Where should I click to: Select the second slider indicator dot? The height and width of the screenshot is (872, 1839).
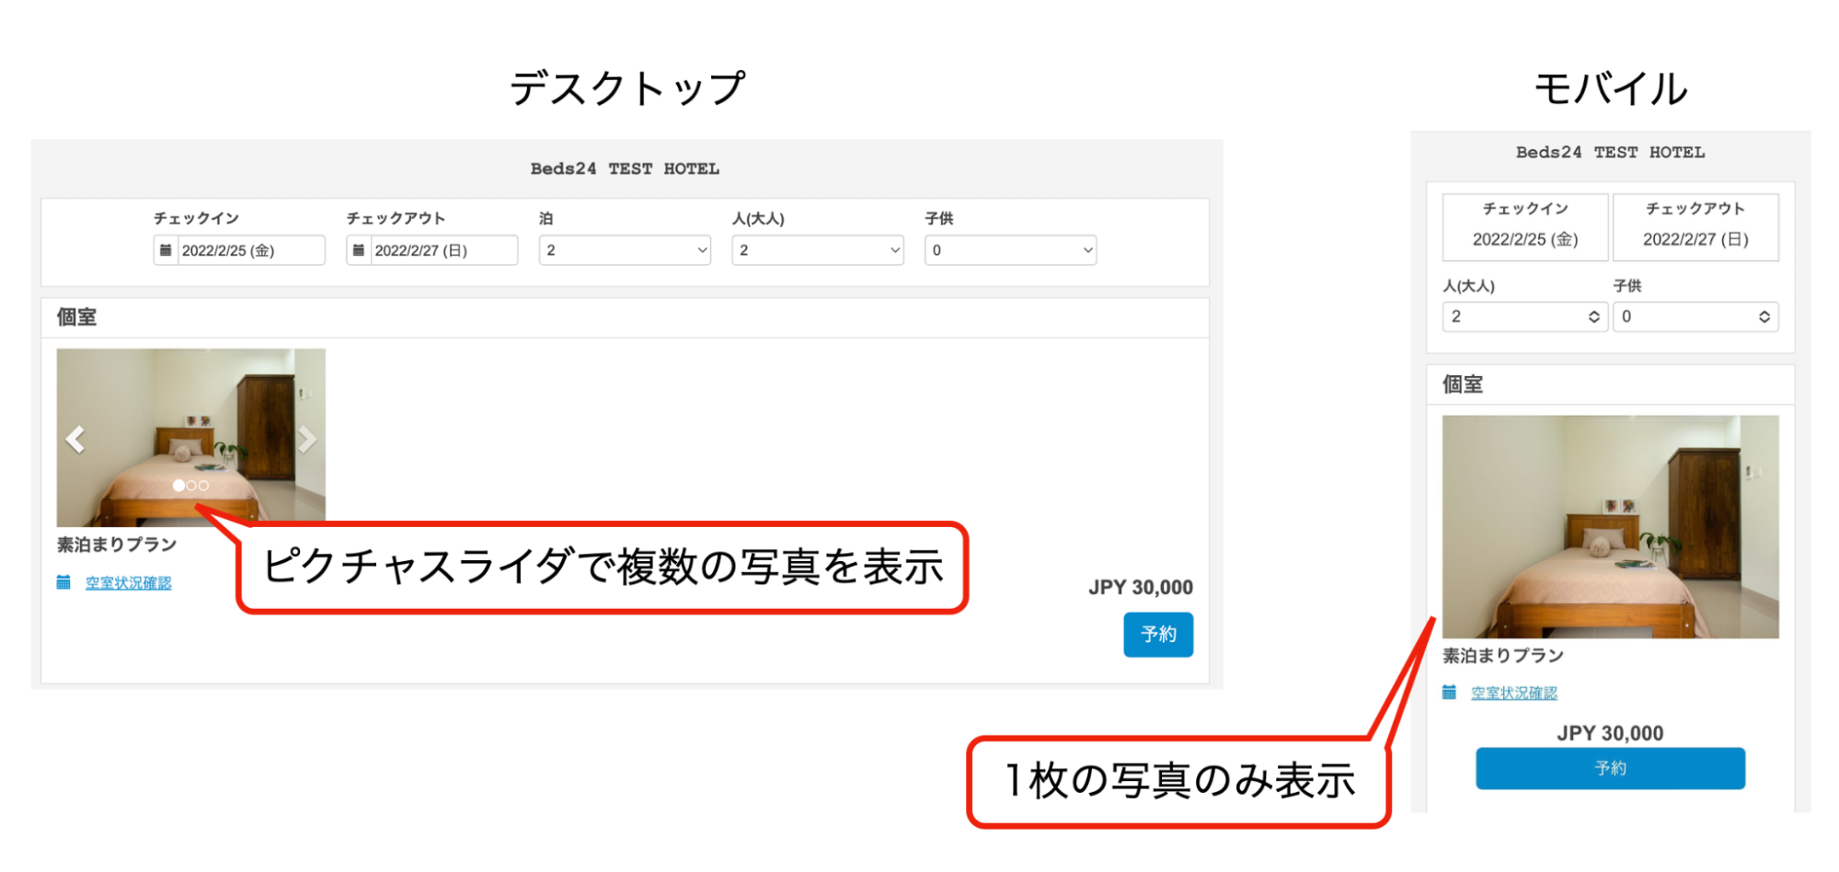pyautogui.click(x=191, y=486)
